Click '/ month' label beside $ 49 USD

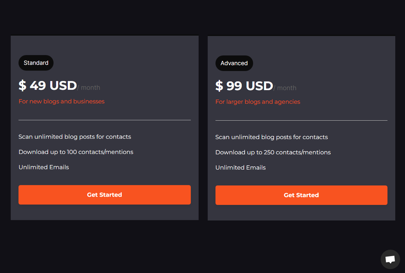89,88
